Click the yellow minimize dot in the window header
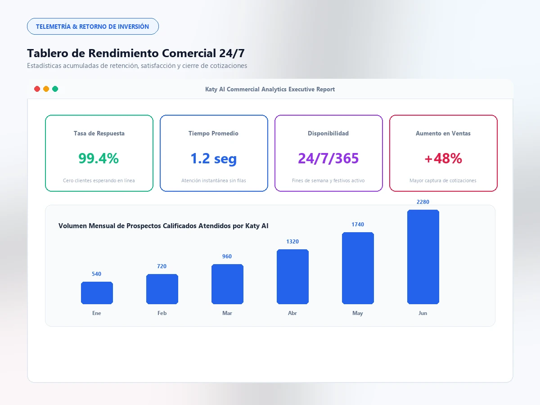The image size is (540, 405). pos(46,89)
